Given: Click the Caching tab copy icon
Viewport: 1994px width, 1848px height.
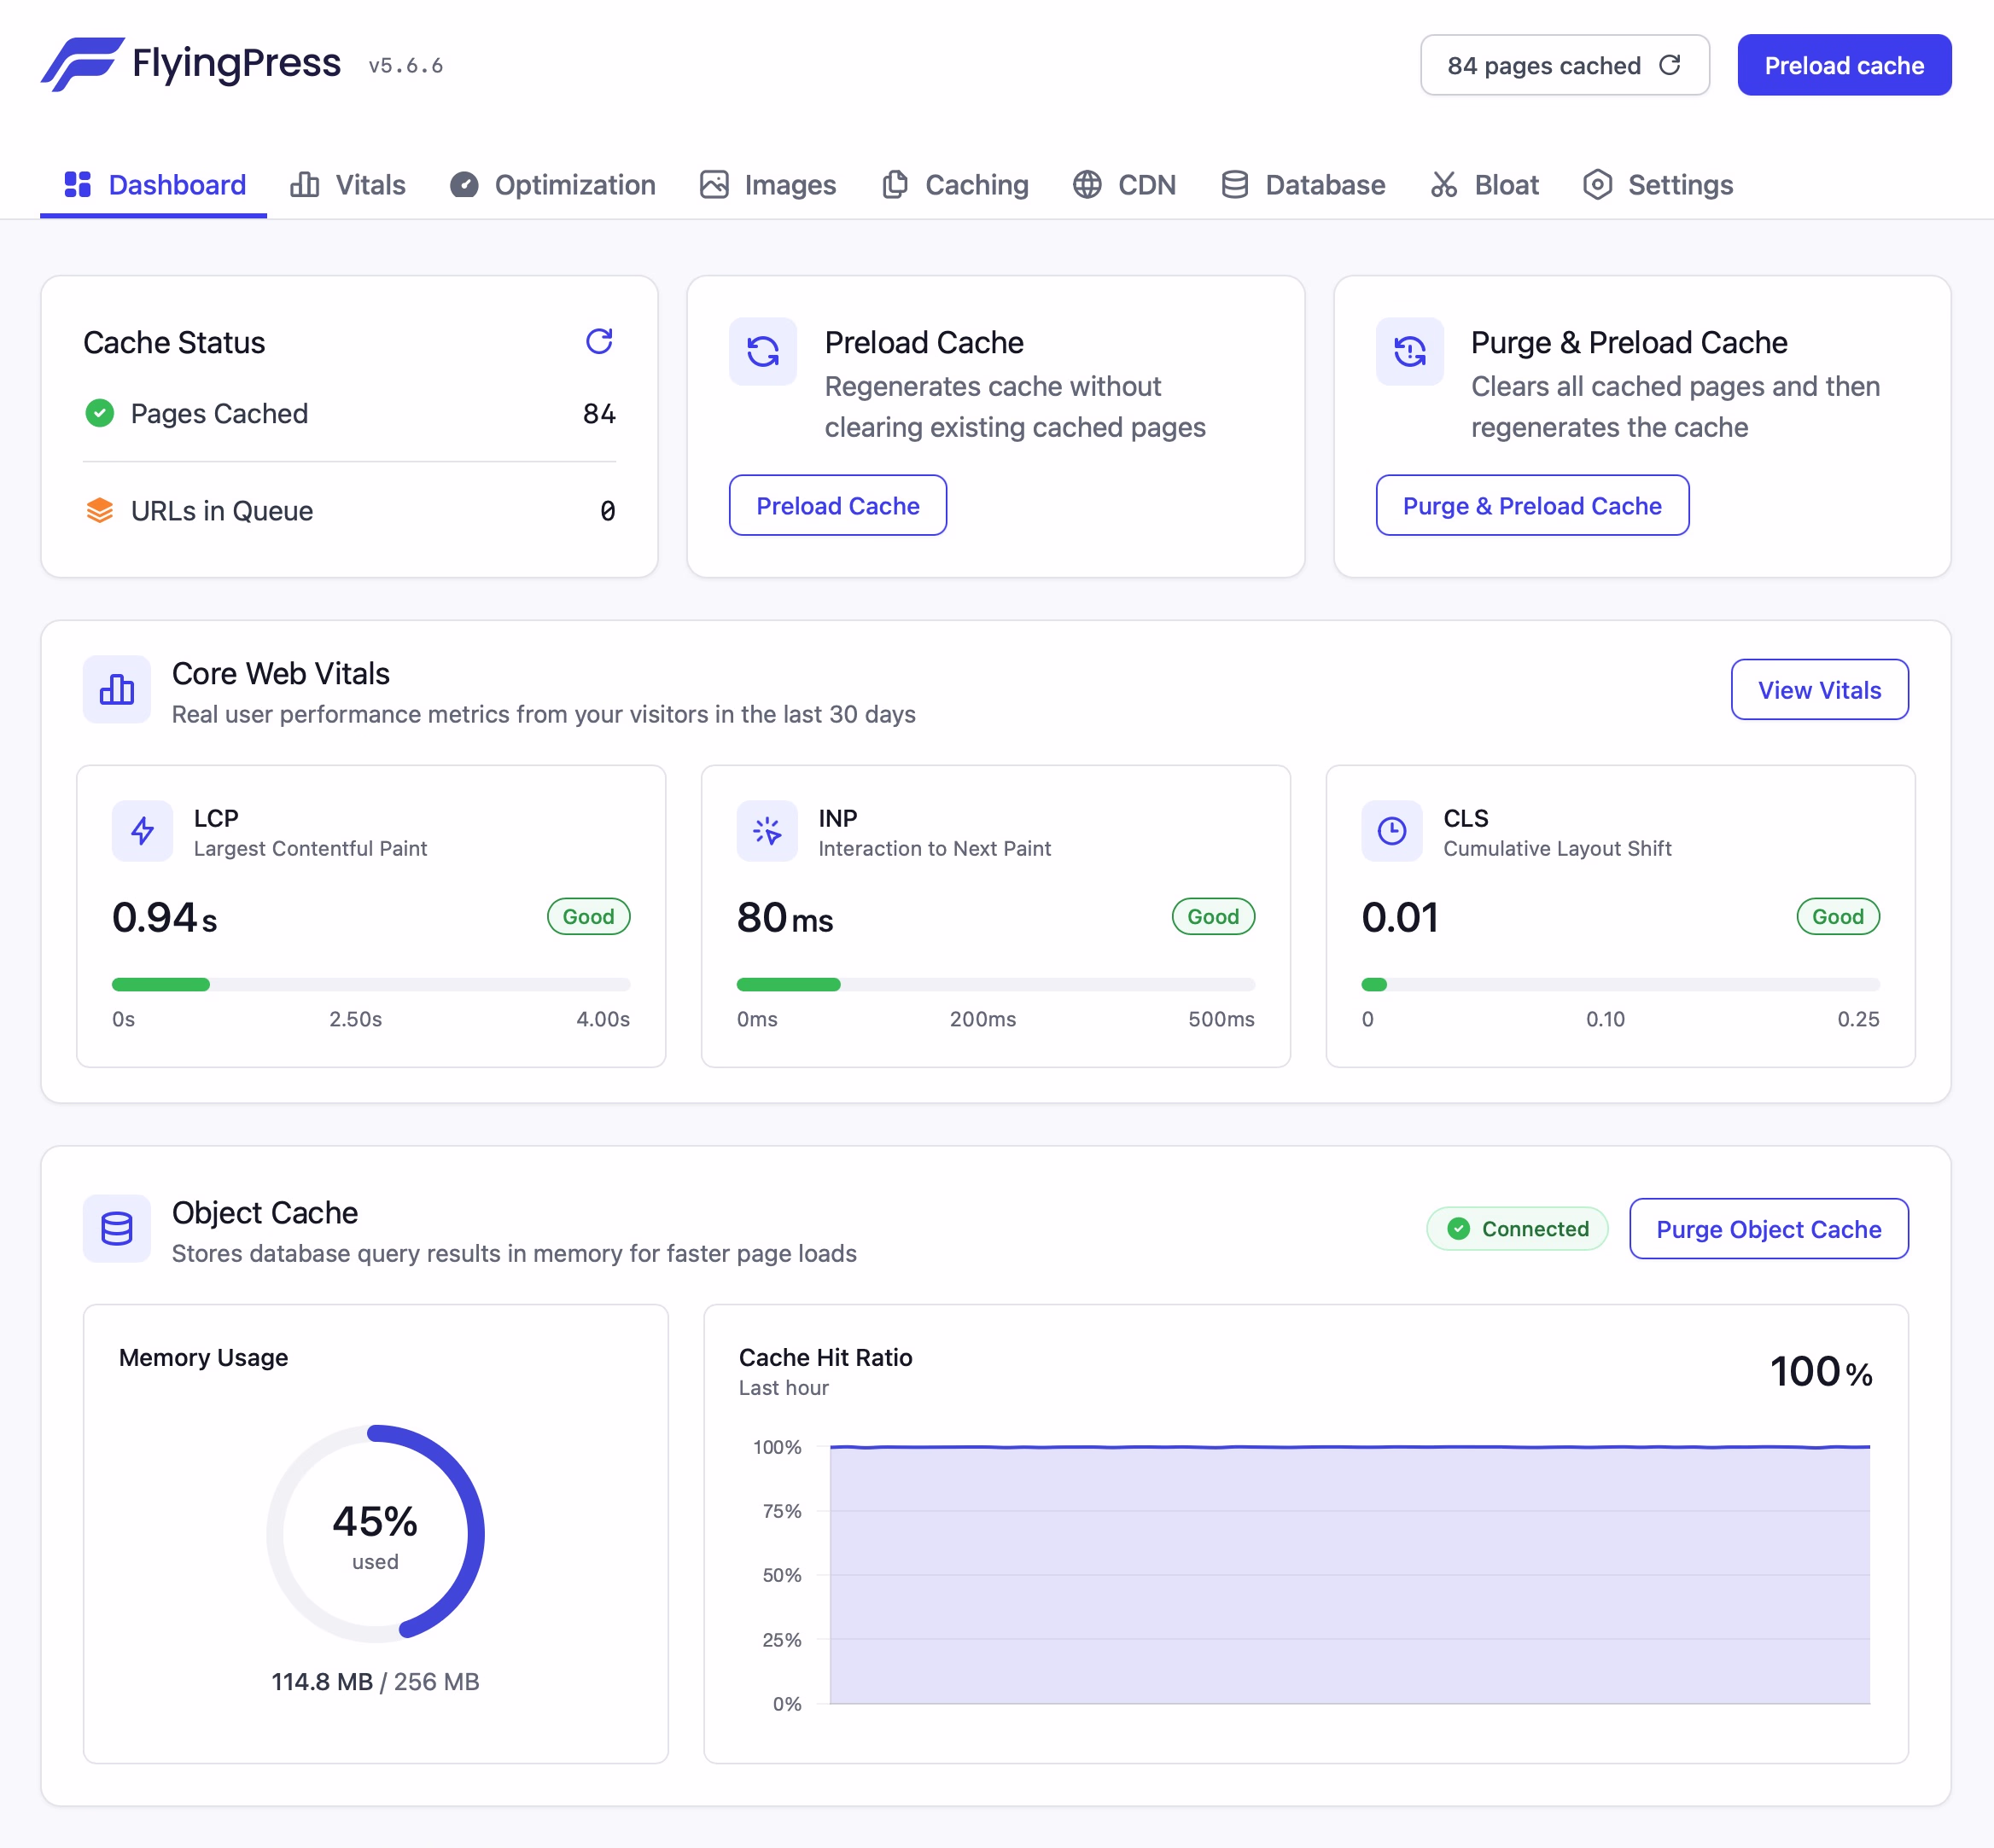Looking at the screenshot, I should coord(895,184).
